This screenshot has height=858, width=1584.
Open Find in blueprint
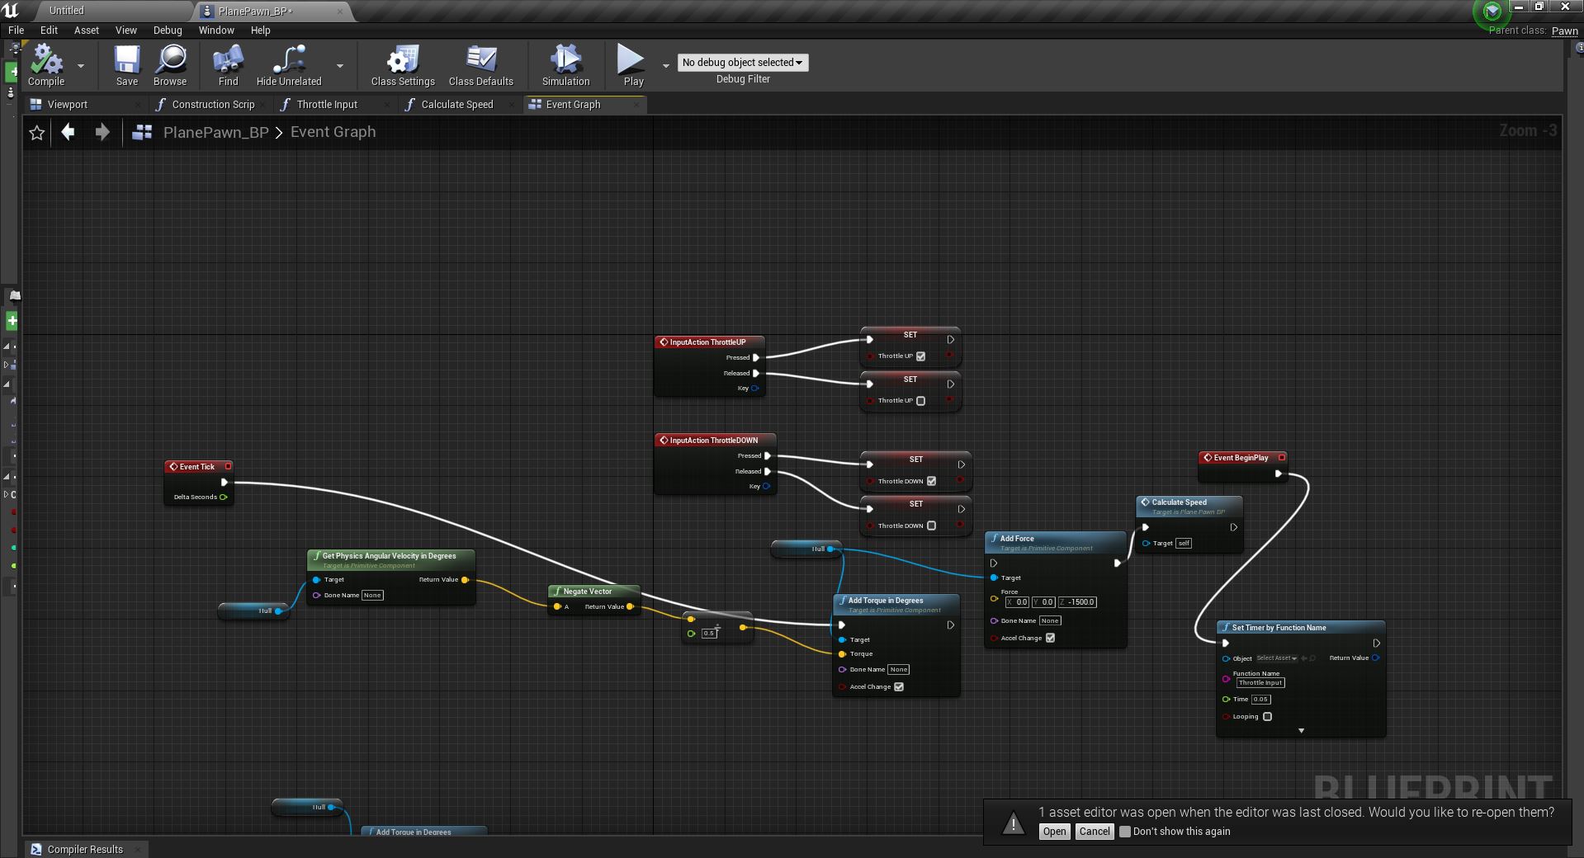228,65
